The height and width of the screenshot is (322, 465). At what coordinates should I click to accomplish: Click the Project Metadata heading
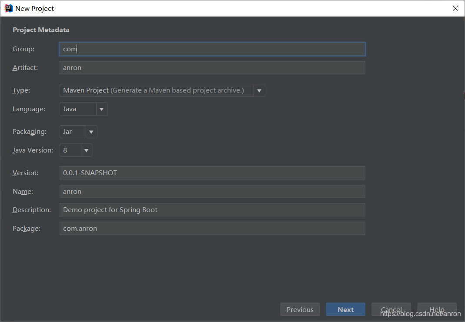[x=41, y=30]
